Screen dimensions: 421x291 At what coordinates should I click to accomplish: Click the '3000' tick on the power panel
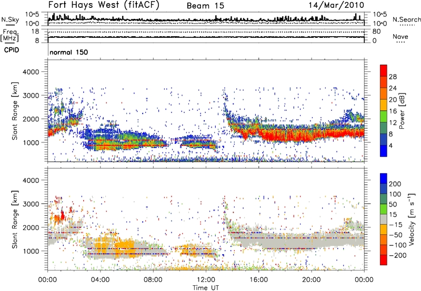click(31, 96)
